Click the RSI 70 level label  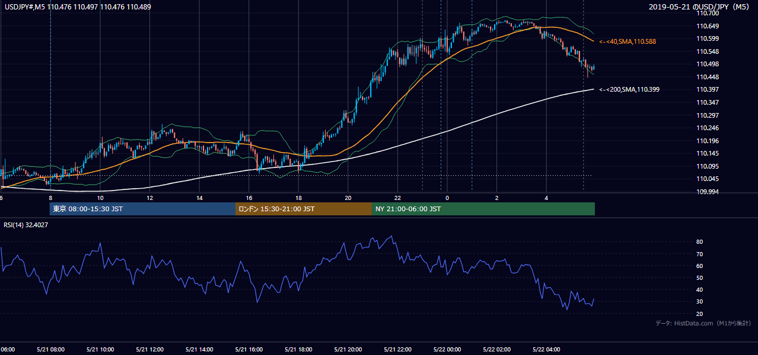[x=700, y=254]
